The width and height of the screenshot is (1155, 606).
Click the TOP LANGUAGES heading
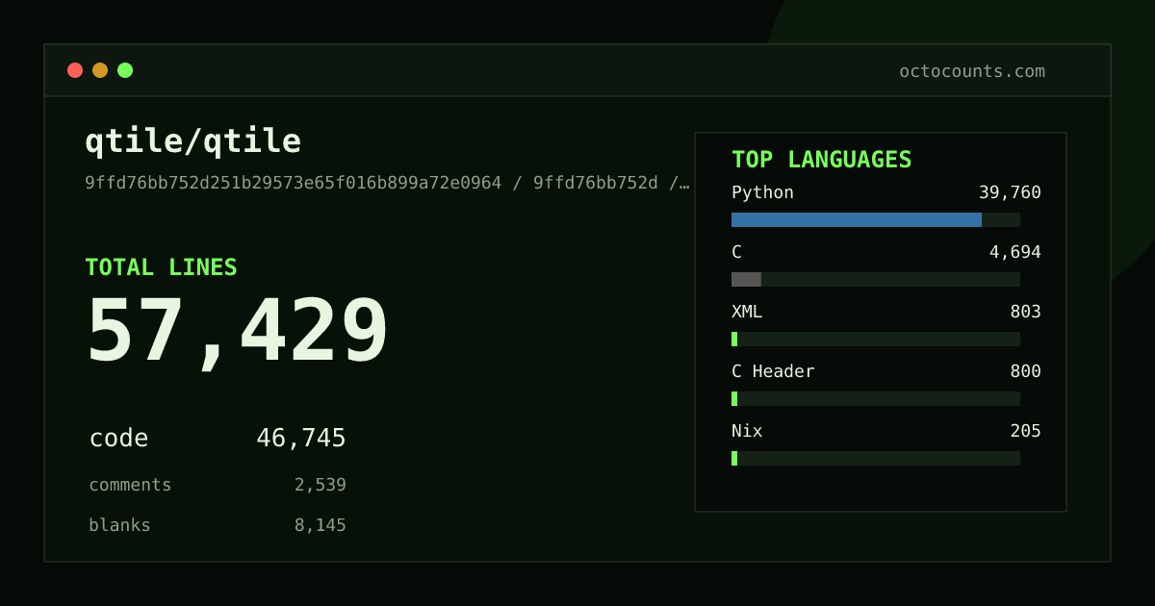(x=822, y=160)
